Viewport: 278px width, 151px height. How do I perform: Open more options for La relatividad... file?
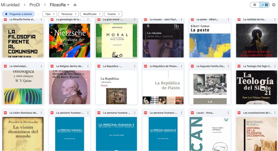point(41,66)
